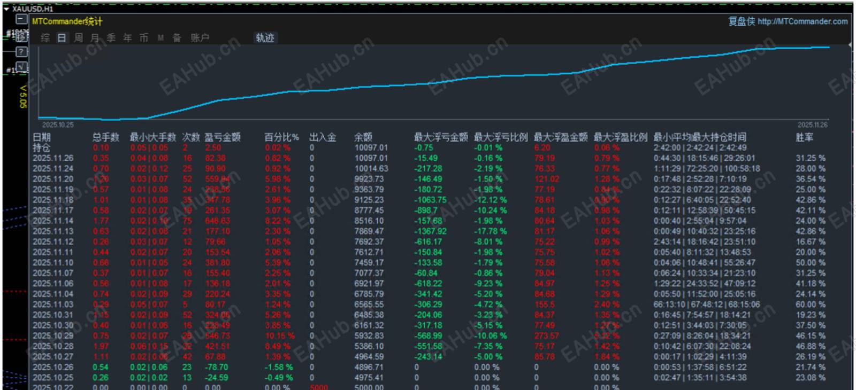Select the 季 quarterly tab
This screenshot has width=856, height=390.
point(111,38)
